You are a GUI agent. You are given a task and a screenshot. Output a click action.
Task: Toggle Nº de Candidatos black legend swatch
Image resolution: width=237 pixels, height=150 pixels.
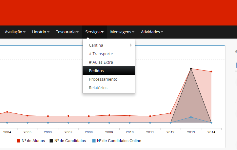(x=51, y=141)
